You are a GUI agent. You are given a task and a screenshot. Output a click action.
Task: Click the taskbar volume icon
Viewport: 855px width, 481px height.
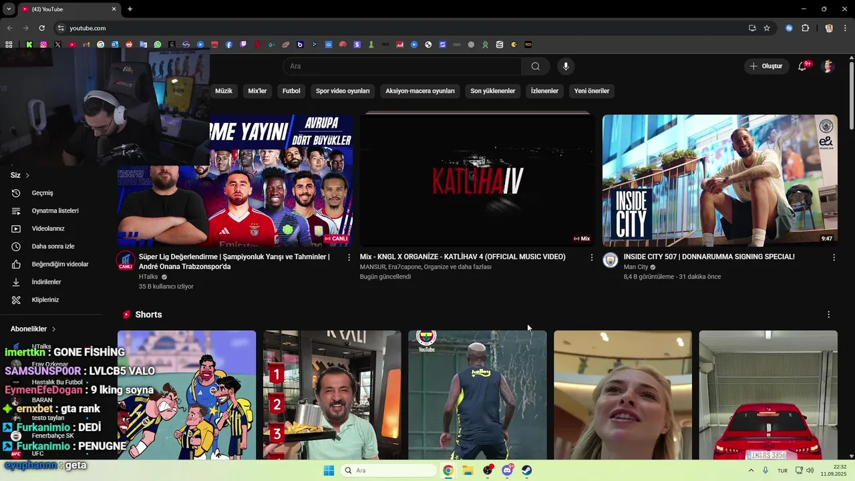pos(810,470)
